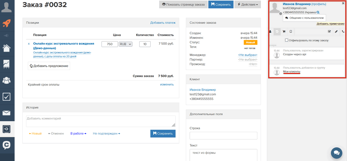The width and height of the screenshot is (347, 161).
Task: Click the rocket icon in the left sidebar
Action: (7, 23)
